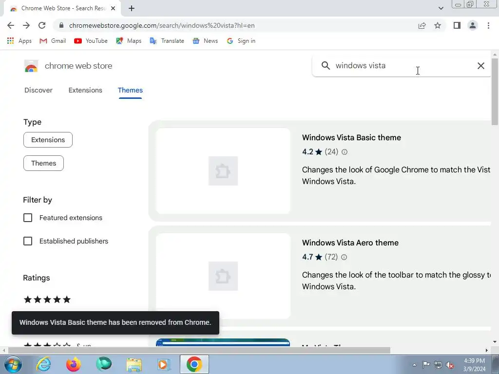Go forward to the next page
Screen dimensions: 499x374
(x=26, y=25)
